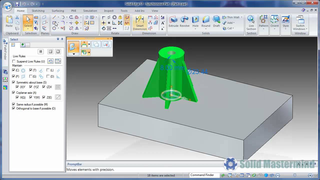Click the Undo arrow icon
Viewport: 320px width, 180px height.
pyautogui.click(x=24, y=4)
